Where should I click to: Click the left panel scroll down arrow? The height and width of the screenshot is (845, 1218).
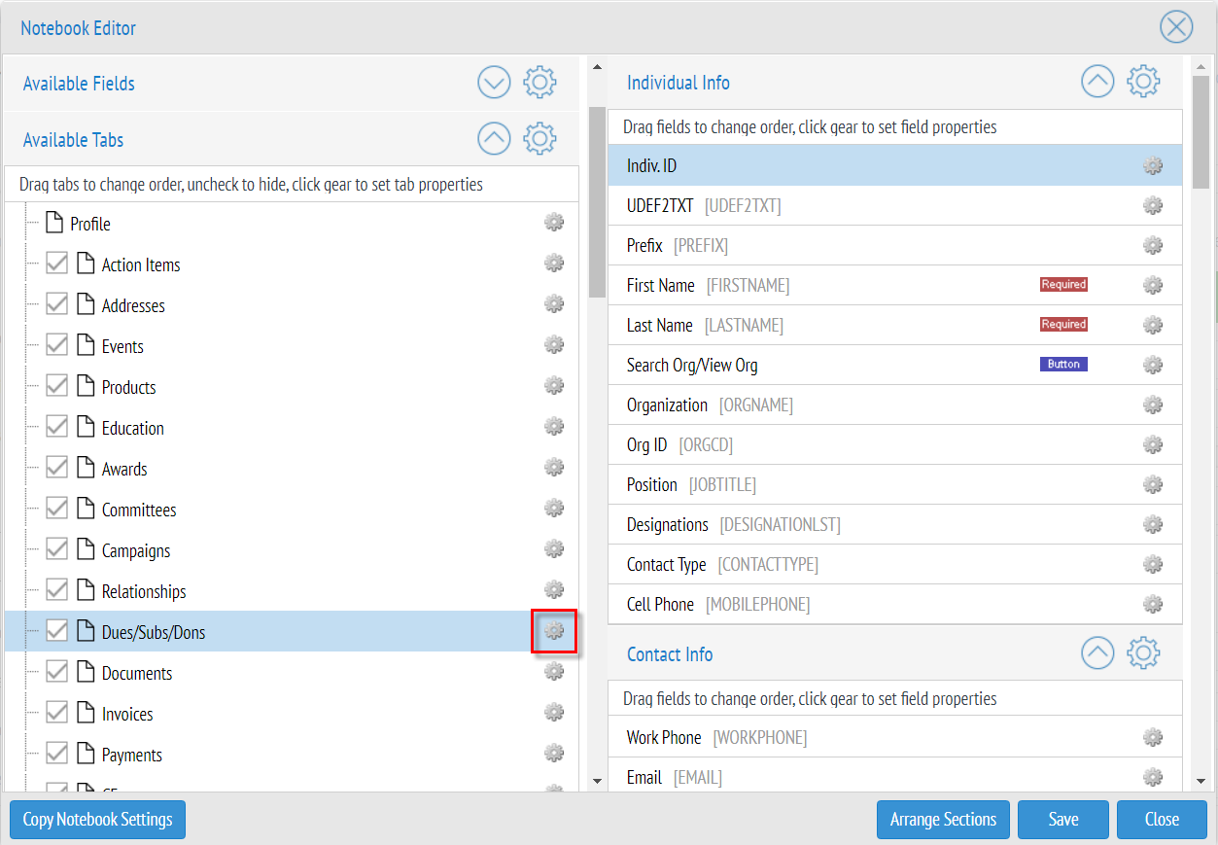click(597, 781)
